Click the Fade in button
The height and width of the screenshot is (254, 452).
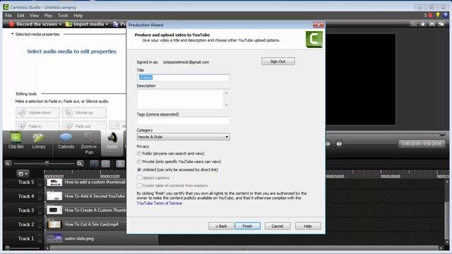click(37, 126)
